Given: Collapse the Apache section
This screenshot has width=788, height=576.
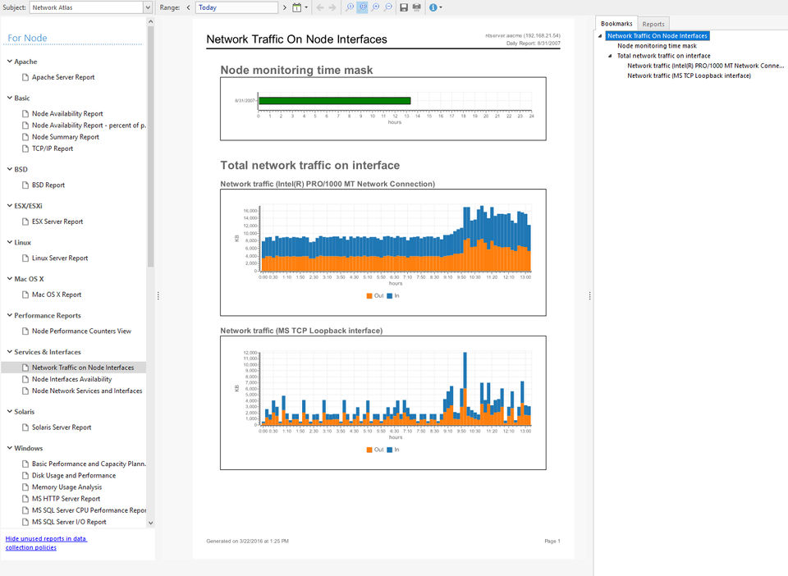Looking at the screenshot, I should [9, 62].
